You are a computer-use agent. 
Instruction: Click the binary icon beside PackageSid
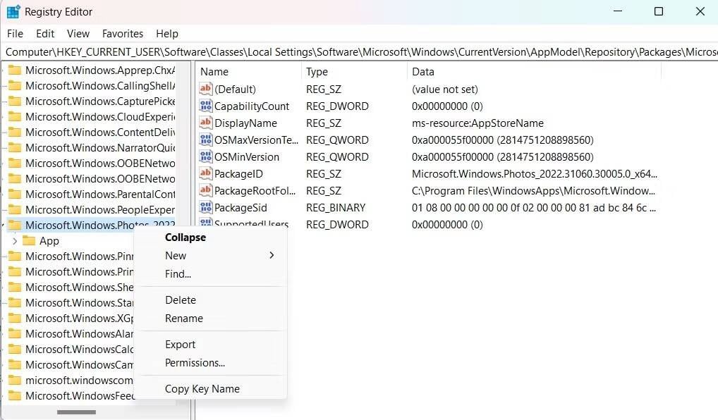pyautogui.click(x=205, y=207)
